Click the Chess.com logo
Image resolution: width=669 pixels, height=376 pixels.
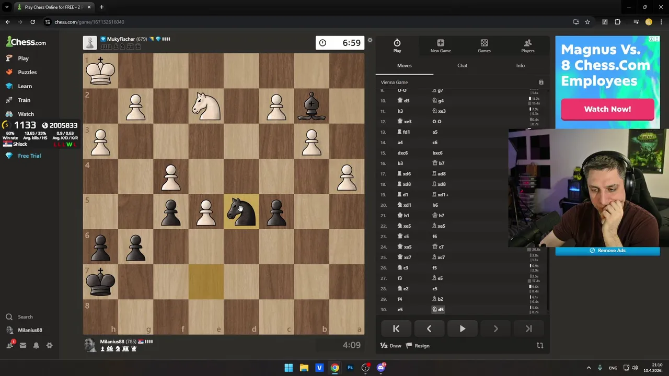coord(26,42)
